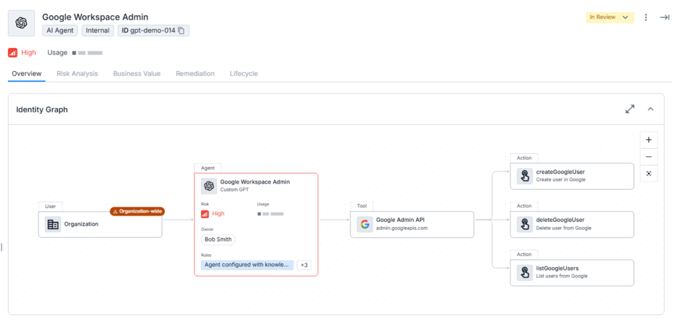The width and height of the screenshot is (675, 325).
Task: Open the three-dot more options menu
Action: pyautogui.click(x=646, y=17)
